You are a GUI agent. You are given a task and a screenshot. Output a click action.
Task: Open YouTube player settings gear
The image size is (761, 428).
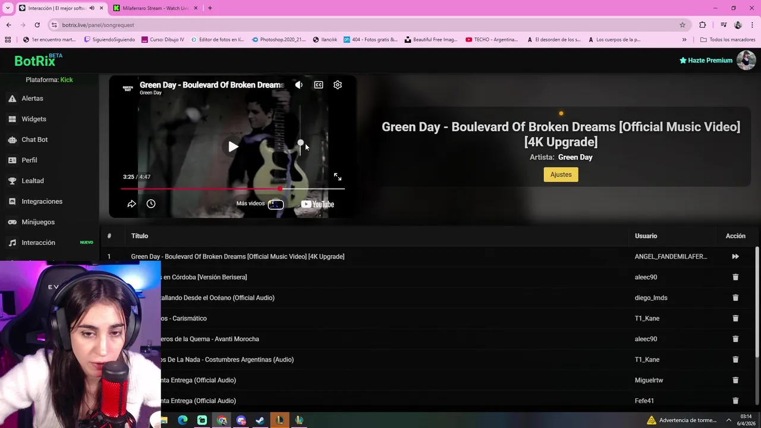338,85
